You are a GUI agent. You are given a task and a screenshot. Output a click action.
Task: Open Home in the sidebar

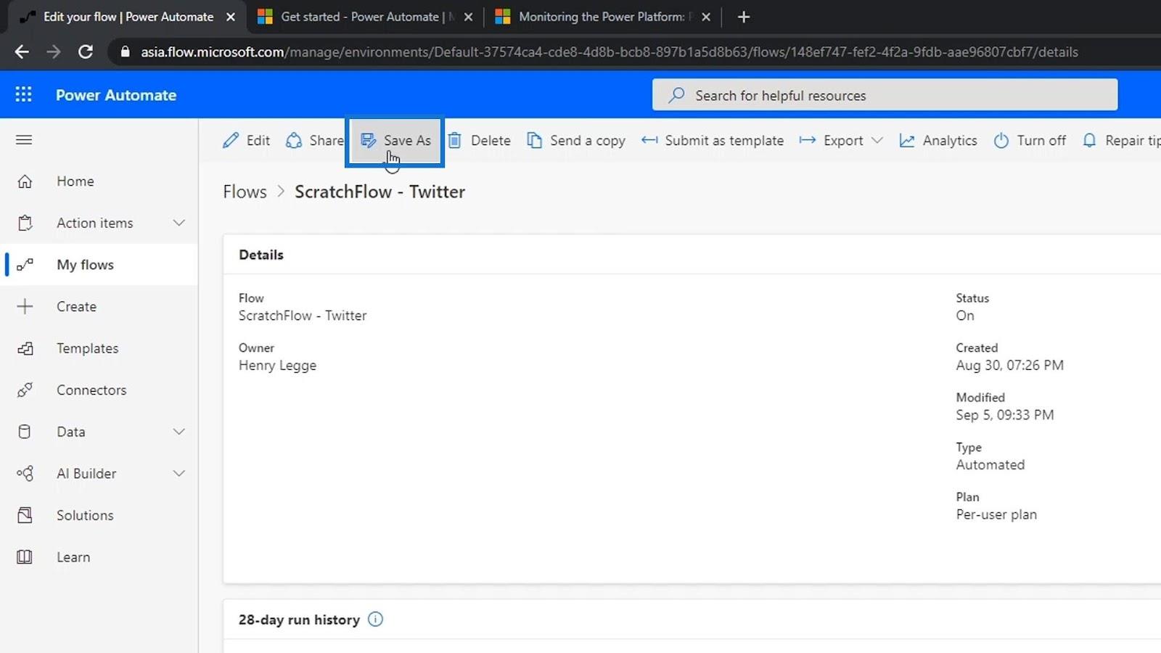[99, 181]
